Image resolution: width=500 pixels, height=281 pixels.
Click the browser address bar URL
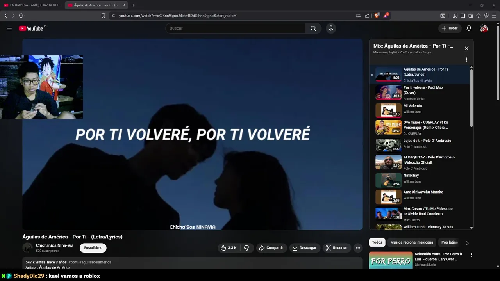[x=179, y=16]
